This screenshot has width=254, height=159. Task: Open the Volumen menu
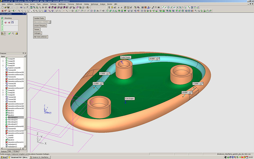coord(45,4)
